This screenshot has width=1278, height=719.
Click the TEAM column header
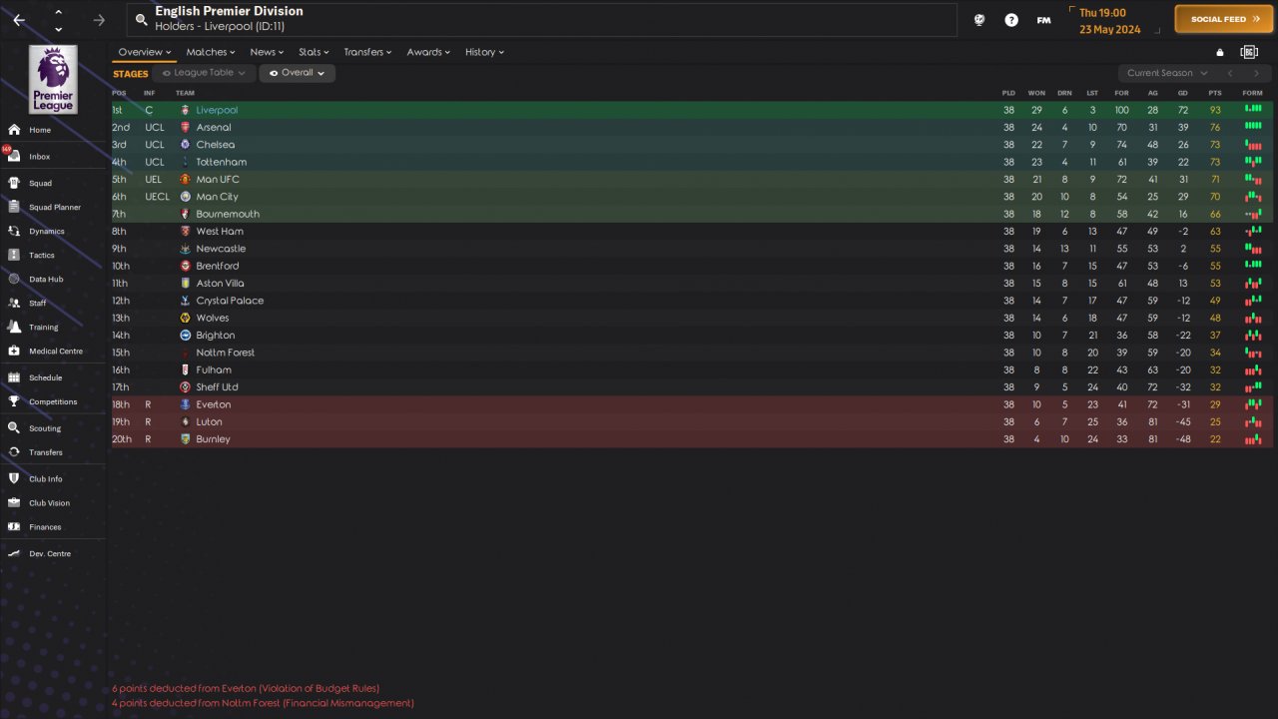pos(185,93)
